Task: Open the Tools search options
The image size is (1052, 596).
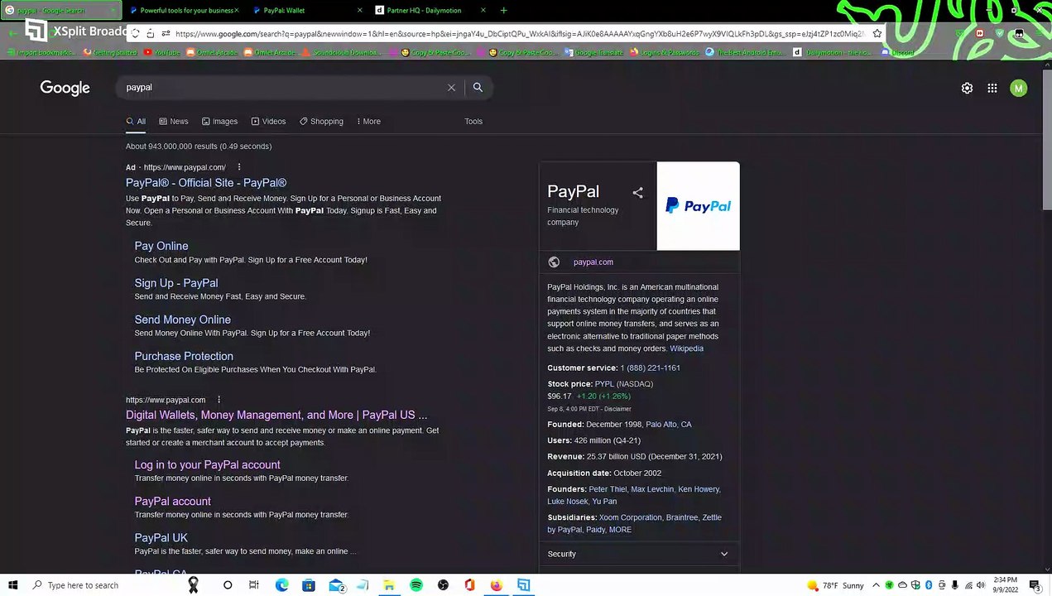Action: pyautogui.click(x=473, y=121)
